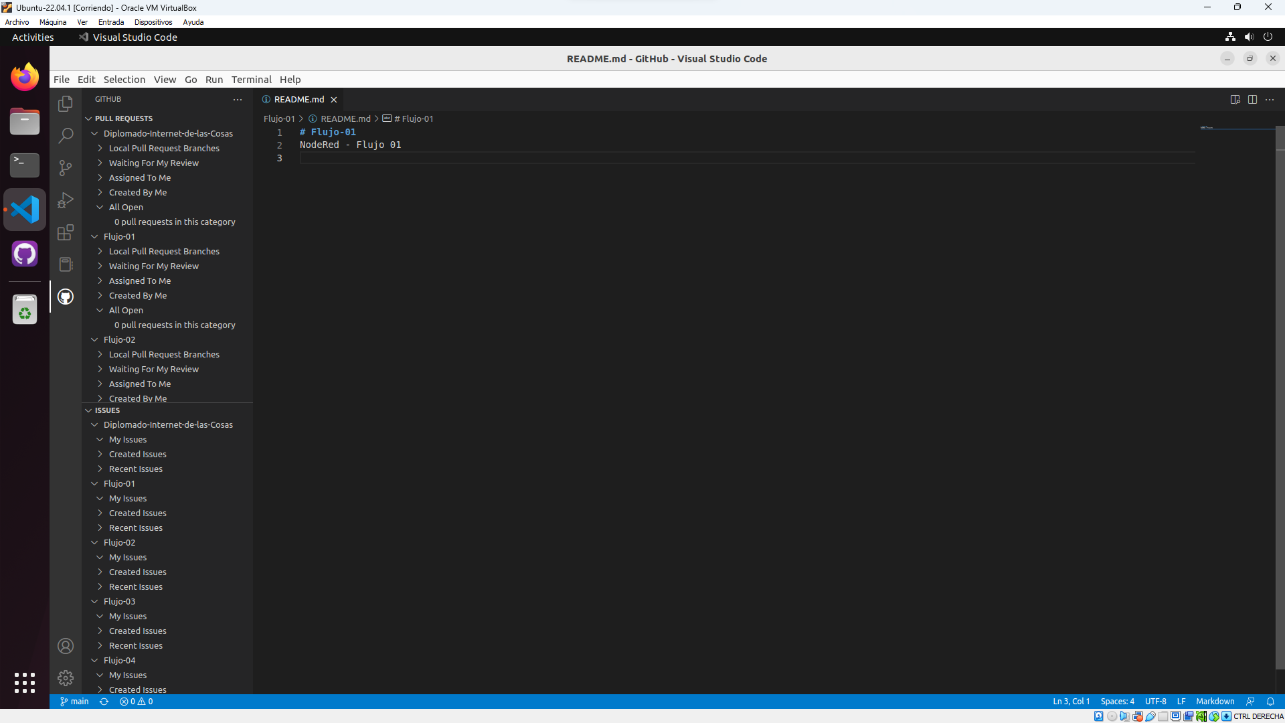This screenshot has height=723, width=1285.
Task: Collapse the ISSUES section header
Action: [x=107, y=410]
